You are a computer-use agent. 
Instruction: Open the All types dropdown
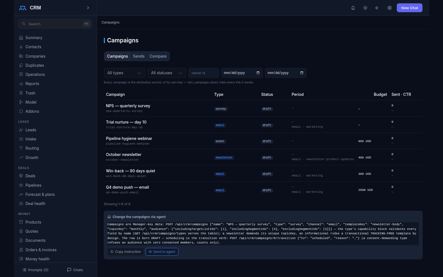[x=124, y=73]
